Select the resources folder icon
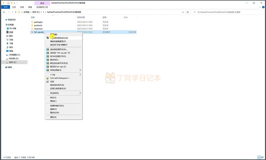The image size is (266, 160). [x=32, y=29]
